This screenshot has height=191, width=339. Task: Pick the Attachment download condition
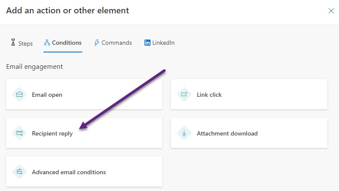[x=249, y=133]
